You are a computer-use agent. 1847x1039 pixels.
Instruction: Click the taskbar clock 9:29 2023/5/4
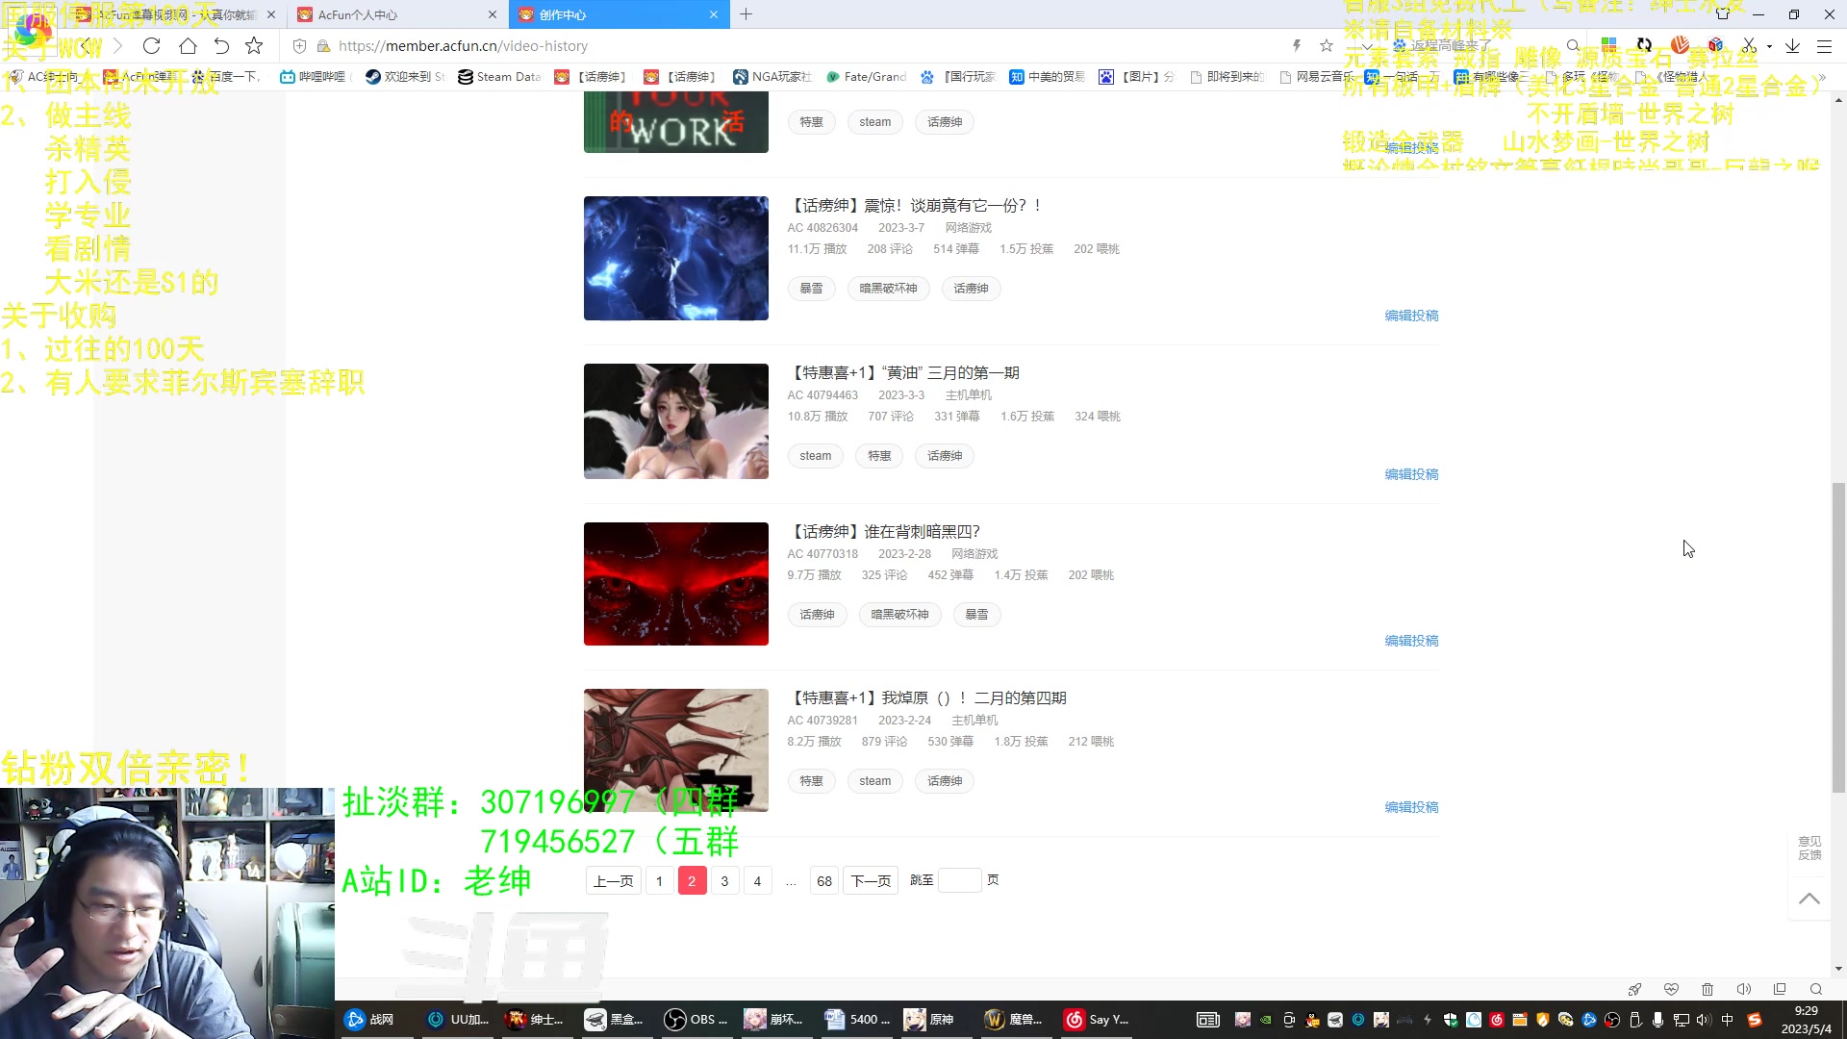(1806, 1020)
